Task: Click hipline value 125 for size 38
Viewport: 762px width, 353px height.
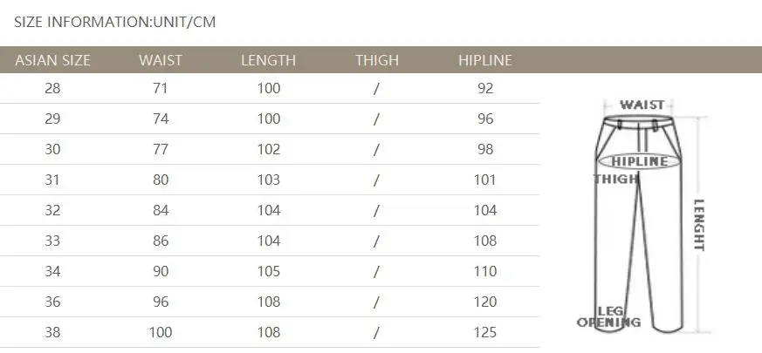Action: 485,333
